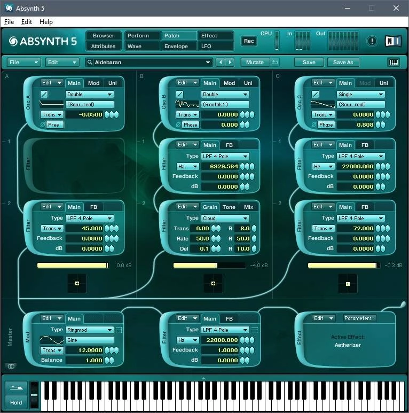
Task: Toggle Osc A module on/off strip
Action: (x=28, y=103)
